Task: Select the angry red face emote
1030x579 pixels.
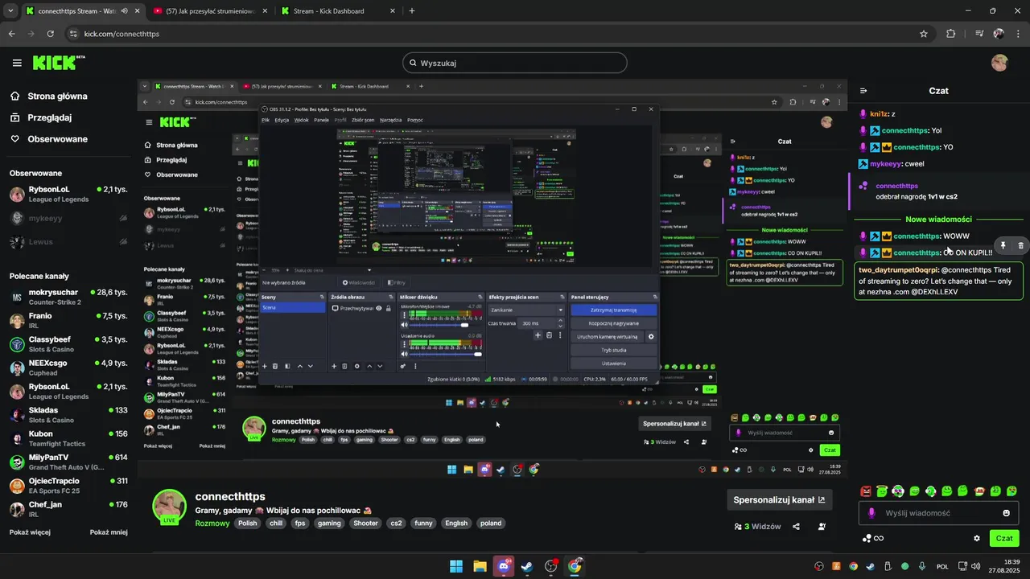Action: (x=866, y=491)
